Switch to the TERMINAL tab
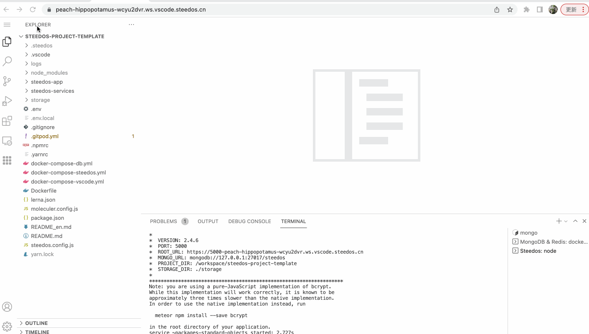The image size is (589, 334). (x=293, y=221)
